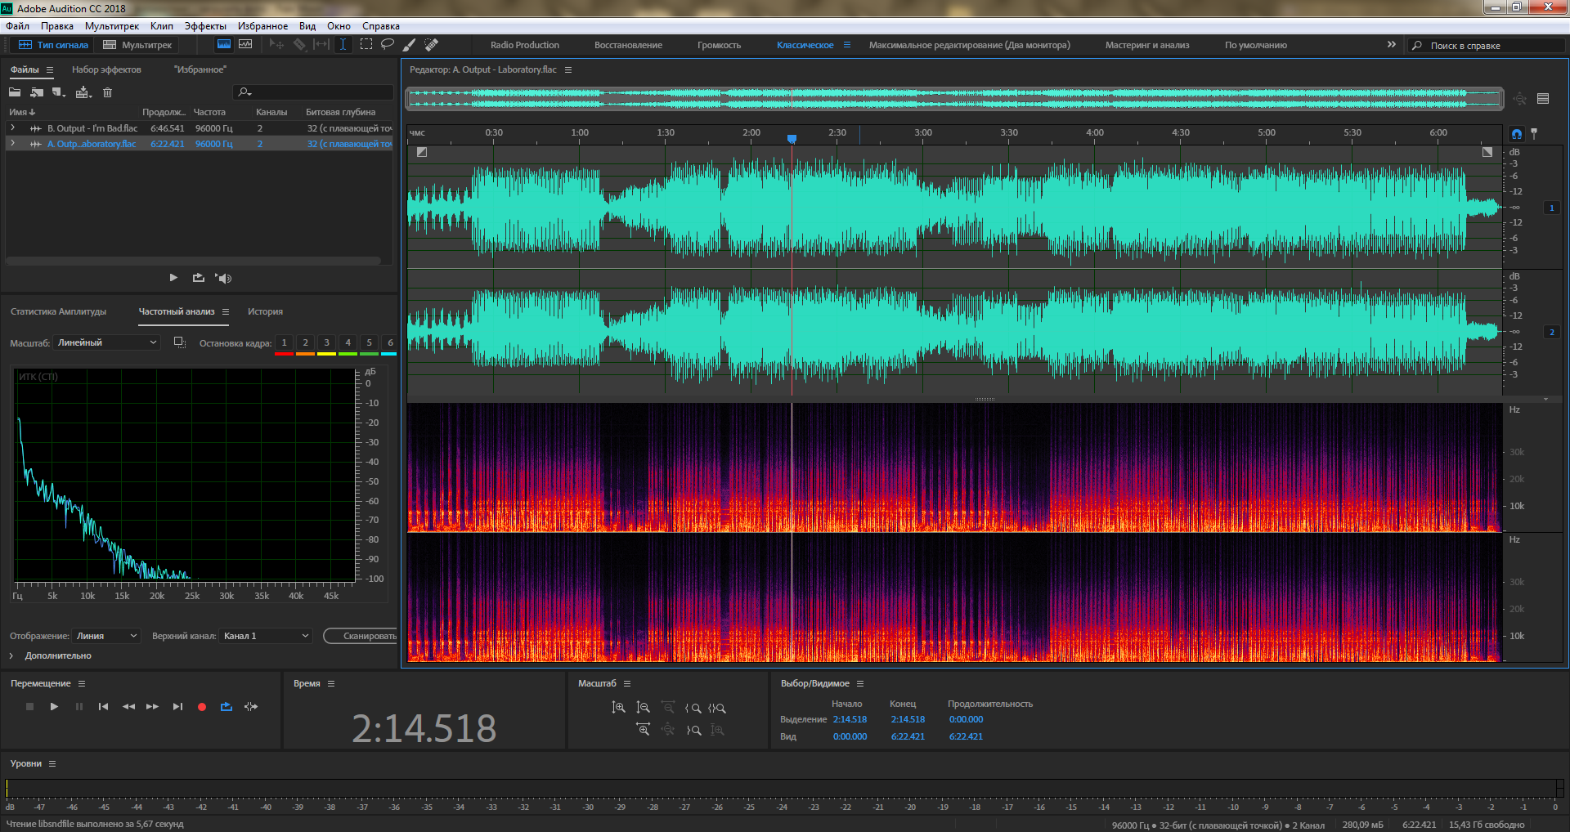Select the Lasso Selection tool
Screen dimensions: 1570x832
388,45
